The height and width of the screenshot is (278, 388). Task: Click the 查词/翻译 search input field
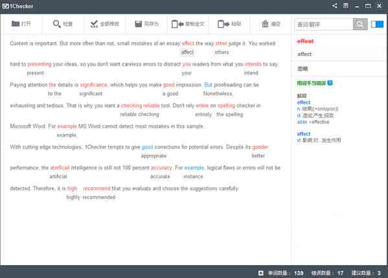pos(324,24)
